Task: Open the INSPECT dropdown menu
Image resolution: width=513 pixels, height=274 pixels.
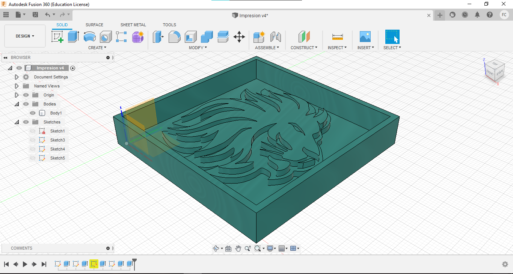Action: pyautogui.click(x=337, y=48)
